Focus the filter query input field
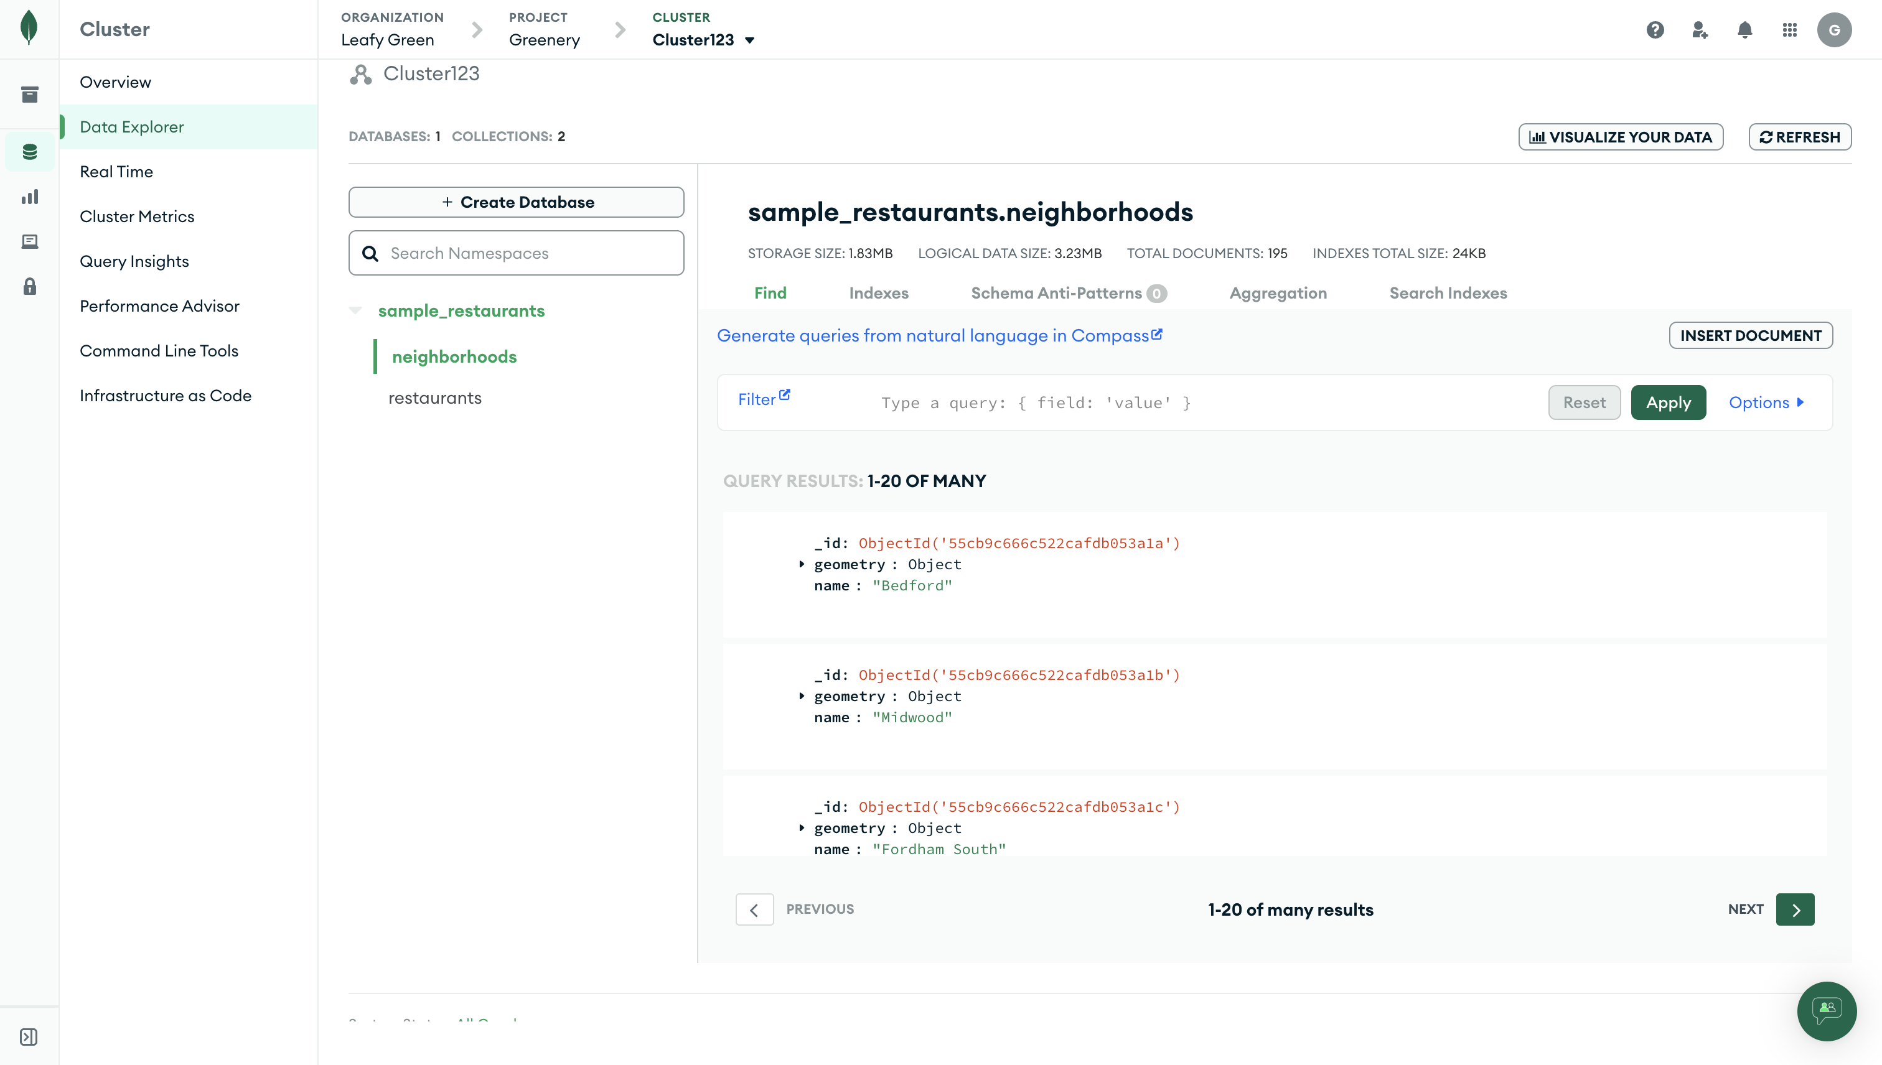This screenshot has width=1882, height=1065. tap(1207, 402)
